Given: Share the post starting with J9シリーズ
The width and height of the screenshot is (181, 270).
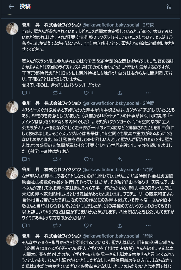Looking at the screenshot, I should click(x=119, y=159).
